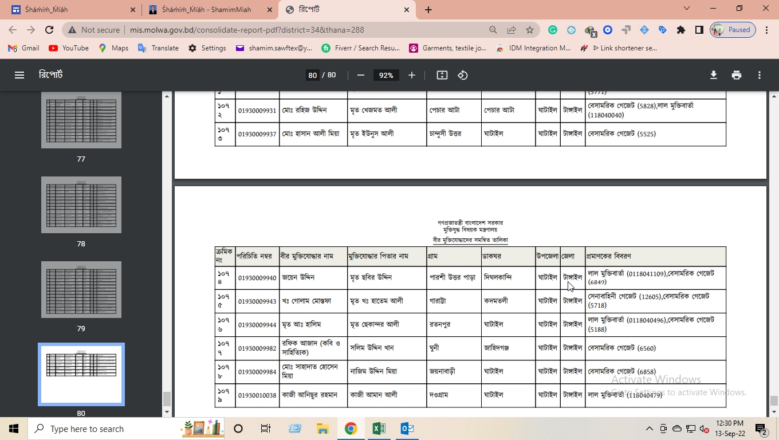779x440 pixels.
Task: Print the PDF document
Action: (737, 75)
